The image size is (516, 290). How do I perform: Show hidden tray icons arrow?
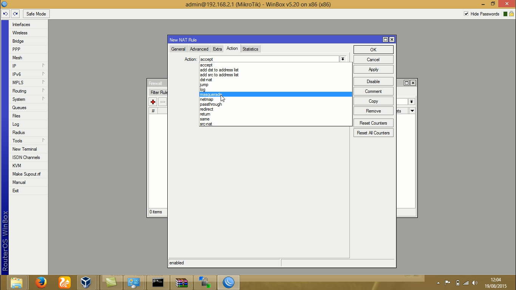coord(438,283)
